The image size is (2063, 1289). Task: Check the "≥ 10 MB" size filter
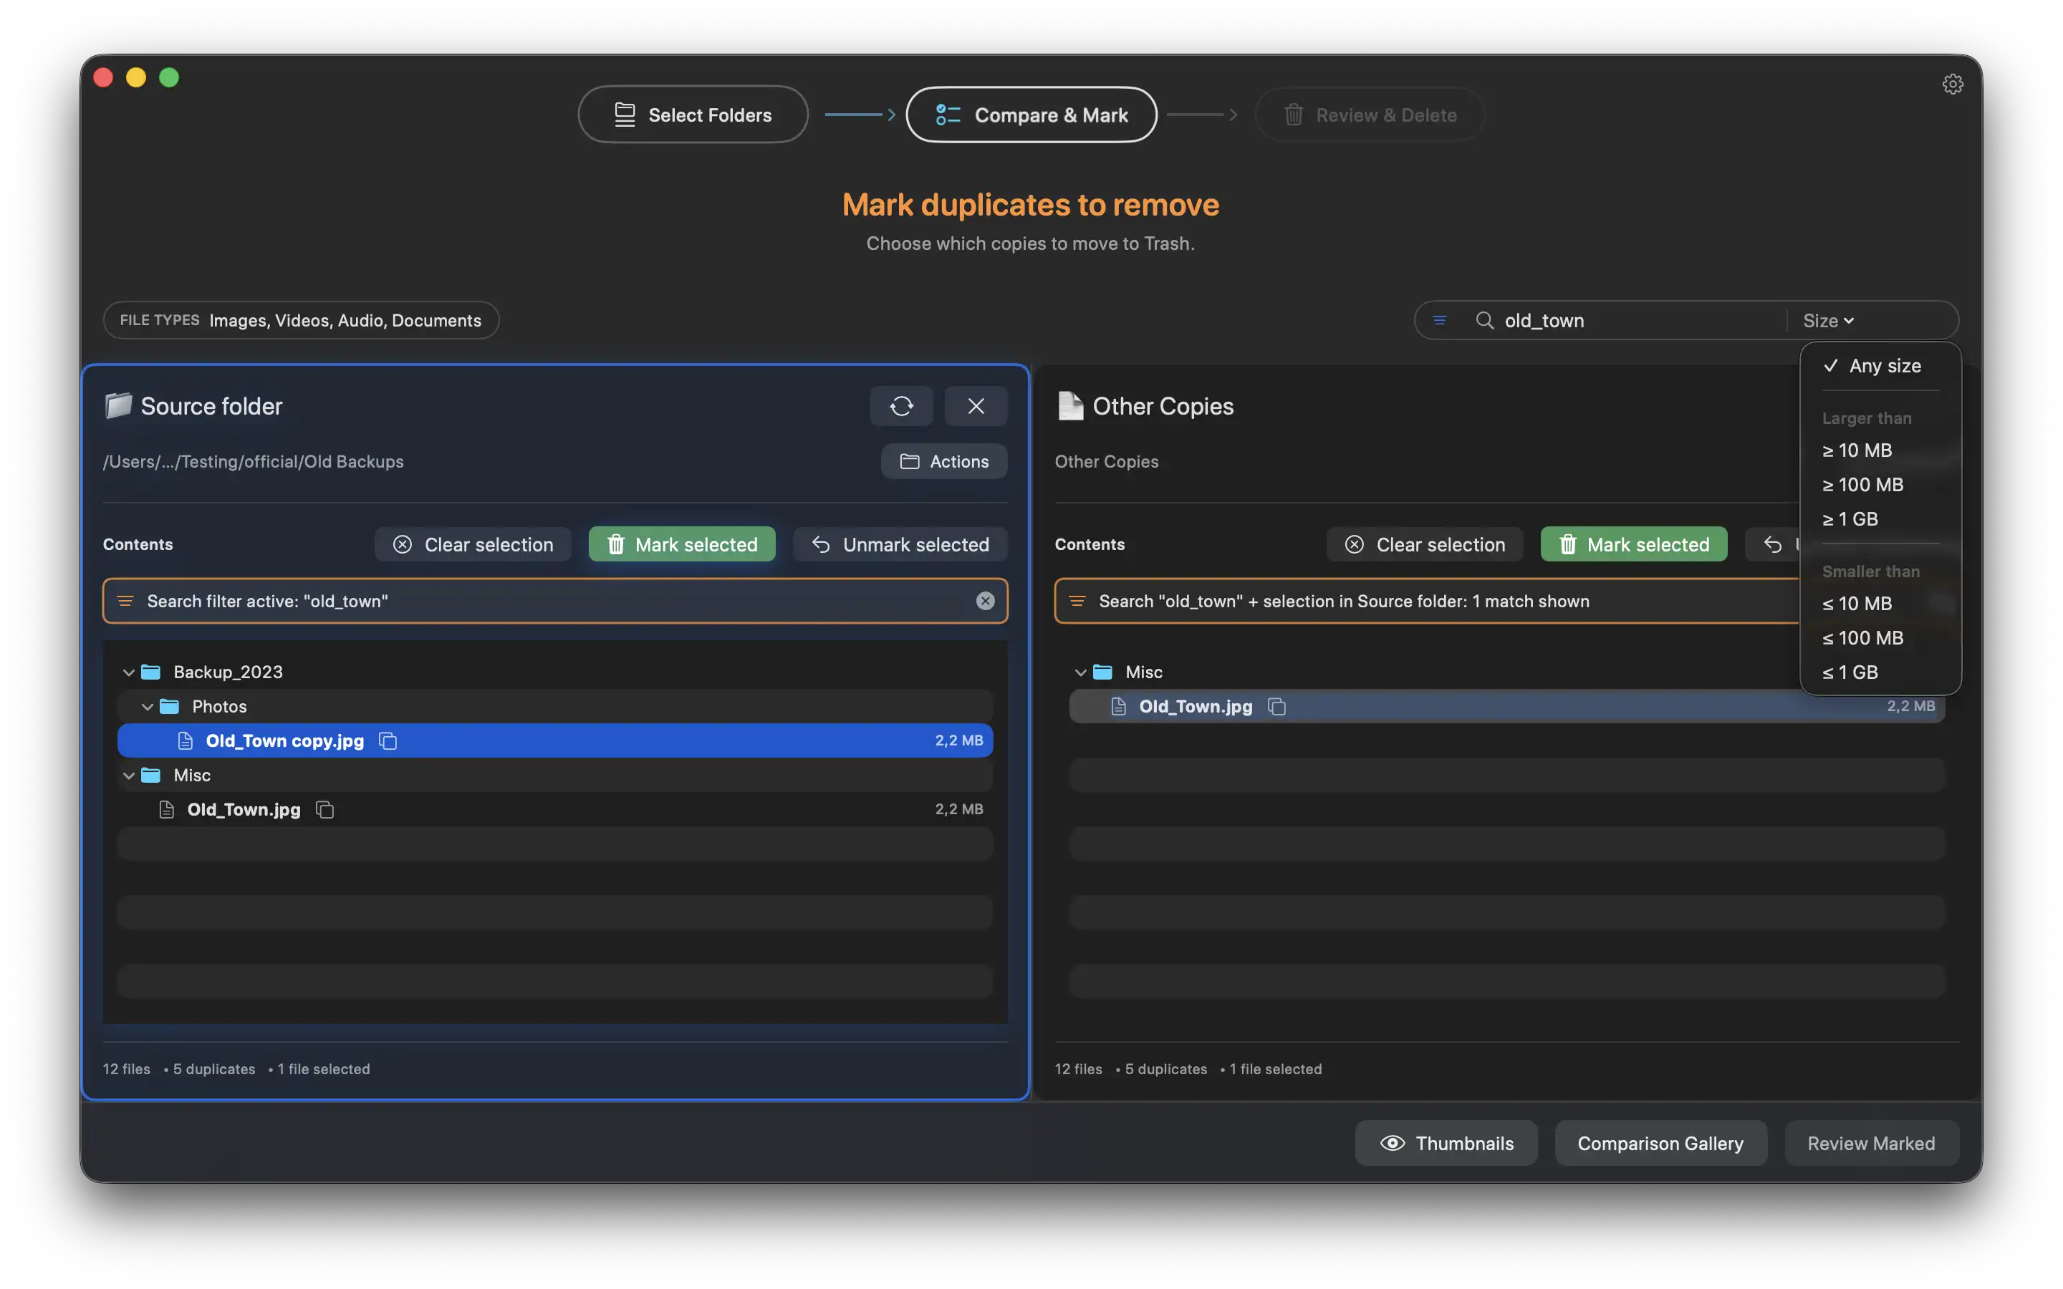click(x=1857, y=450)
